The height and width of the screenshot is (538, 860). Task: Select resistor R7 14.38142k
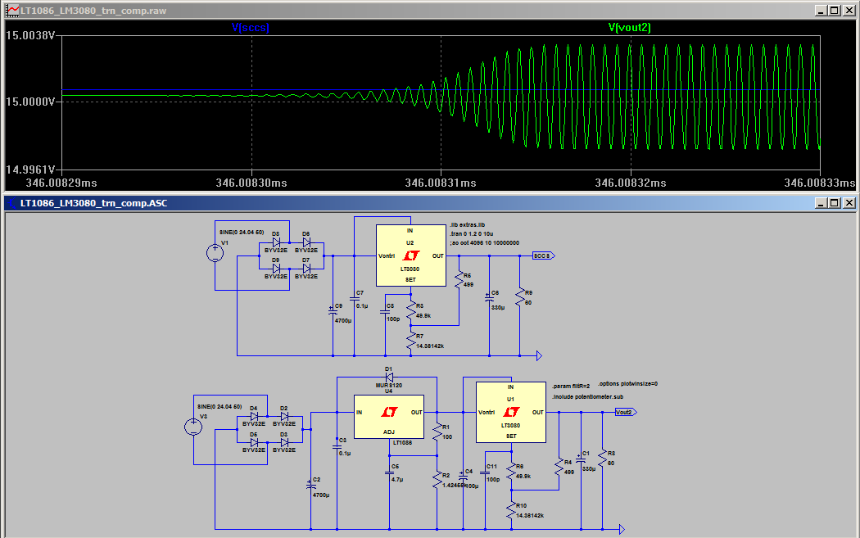(x=411, y=341)
